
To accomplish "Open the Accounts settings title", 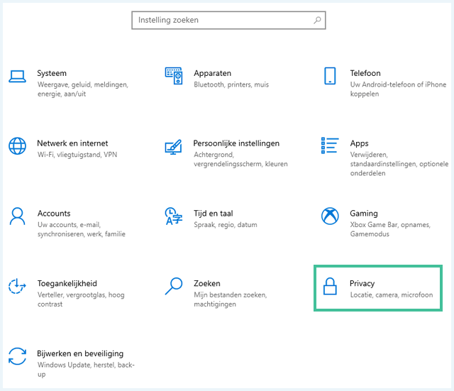I will pyautogui.click(x=54, y=214).
